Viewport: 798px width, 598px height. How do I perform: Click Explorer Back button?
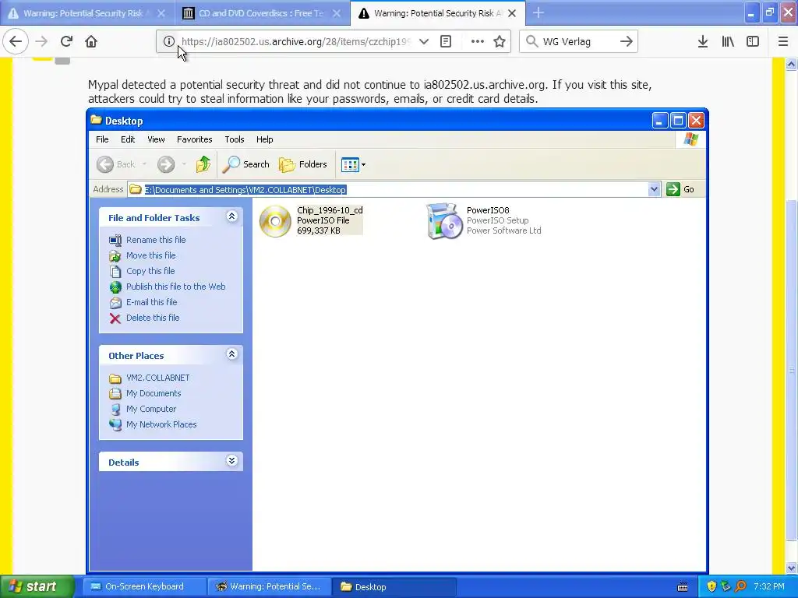coord(116,164)
